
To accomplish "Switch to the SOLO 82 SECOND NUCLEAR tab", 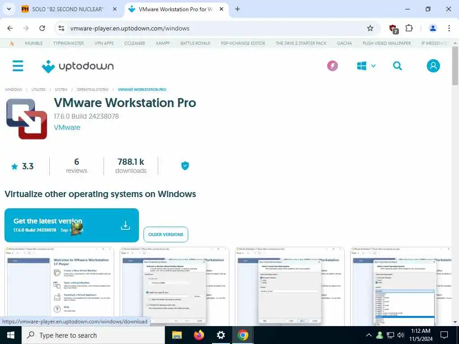I will pyautogui.click(x=67, y=9).
